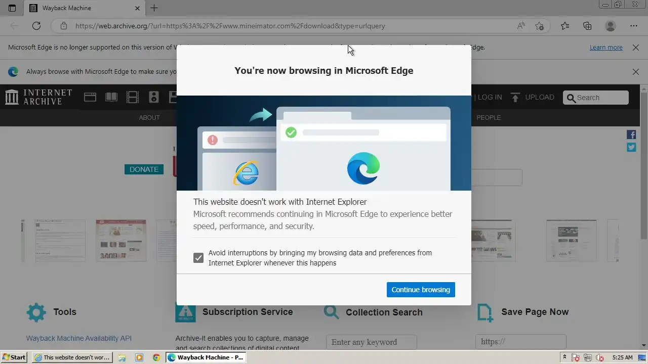Open the Video film icon in Archive nav
The width and height of the screenshot is (648, 364).
pos(133,97)
